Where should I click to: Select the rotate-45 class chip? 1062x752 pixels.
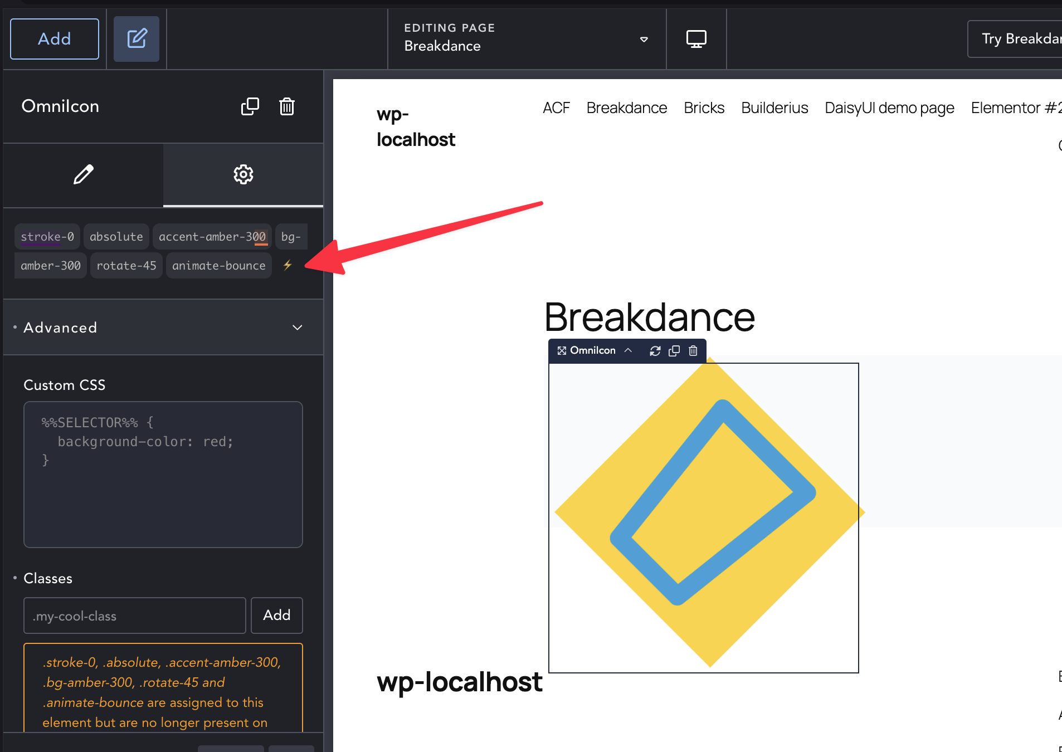(x=126, y=266)
